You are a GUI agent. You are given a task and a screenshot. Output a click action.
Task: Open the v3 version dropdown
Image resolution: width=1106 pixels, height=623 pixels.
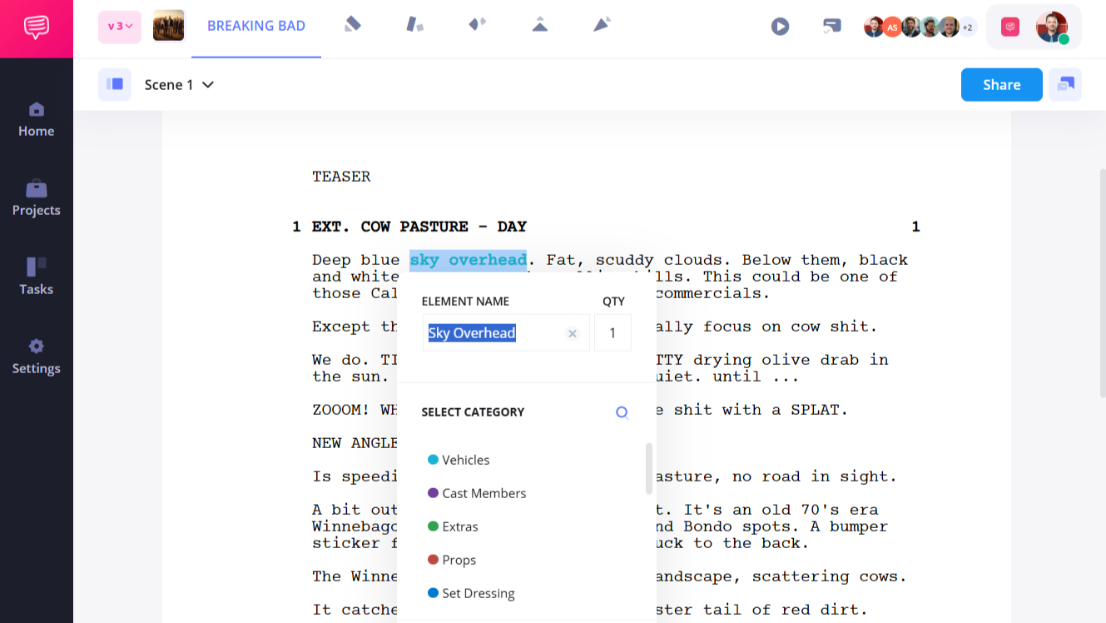coord(120,27)
